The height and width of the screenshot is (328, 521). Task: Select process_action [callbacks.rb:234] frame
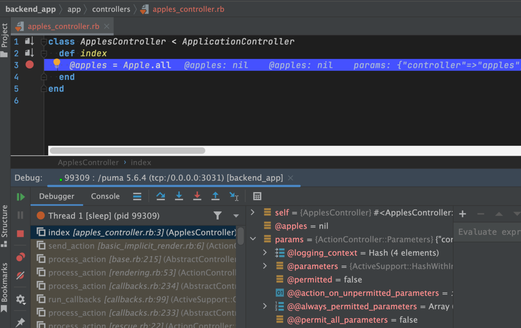133,286
